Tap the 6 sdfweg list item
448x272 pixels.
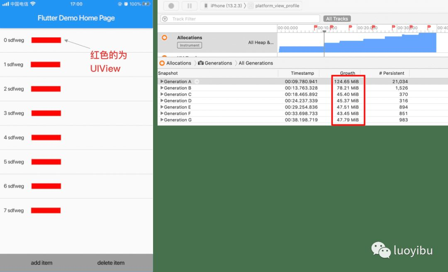click(76, 186)
